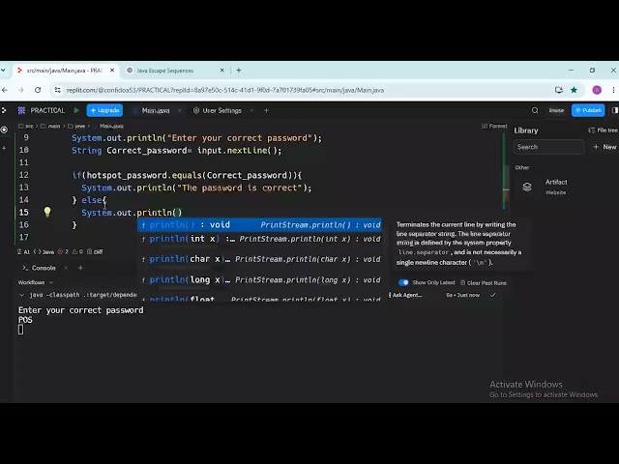Click the Format button above editor
This screenshot has height=464, width=619.
click(494, 126)
